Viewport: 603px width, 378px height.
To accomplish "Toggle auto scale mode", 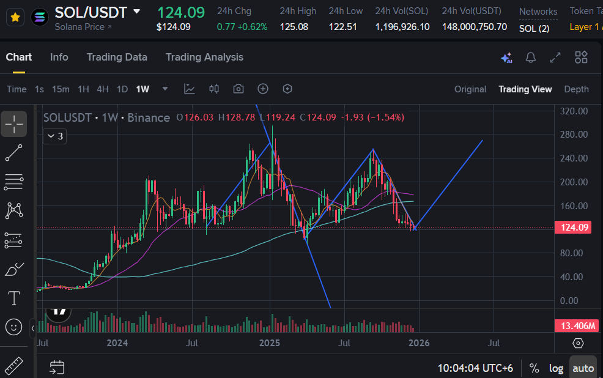I will click(583, 368).
